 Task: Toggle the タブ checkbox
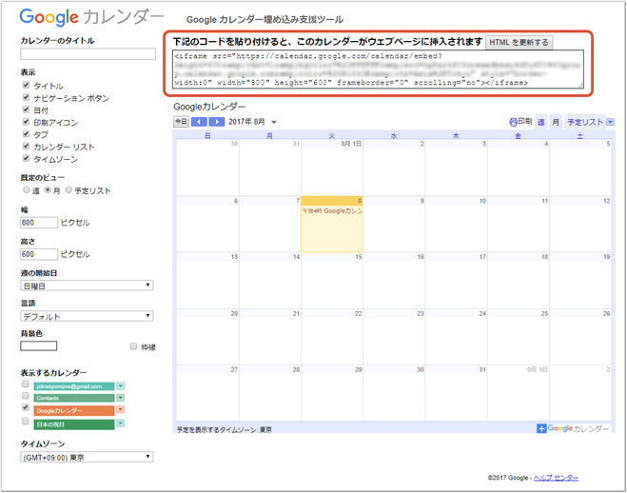click(26, 133)
